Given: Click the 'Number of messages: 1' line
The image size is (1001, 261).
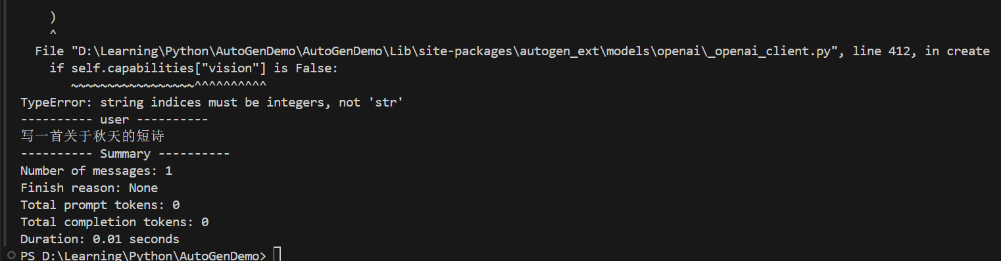Looking at the screenshot, I should (96, 171).
